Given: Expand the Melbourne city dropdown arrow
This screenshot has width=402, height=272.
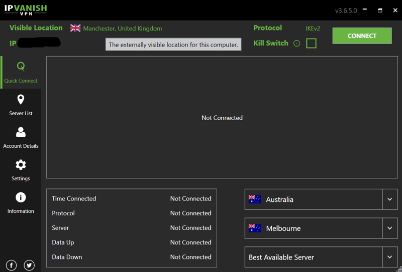Looking at the screenshot, I should pyautogui.click(x=390, y=228).
